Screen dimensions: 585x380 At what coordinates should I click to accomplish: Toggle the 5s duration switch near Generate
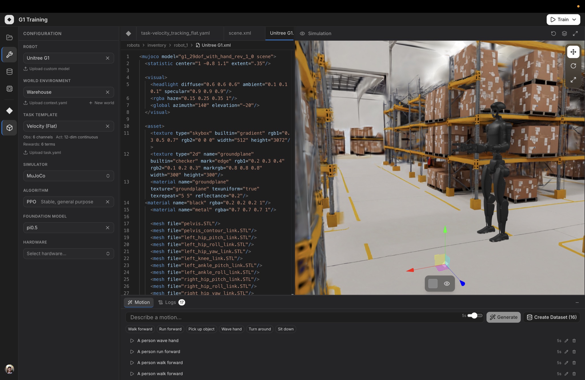point(474,315)
